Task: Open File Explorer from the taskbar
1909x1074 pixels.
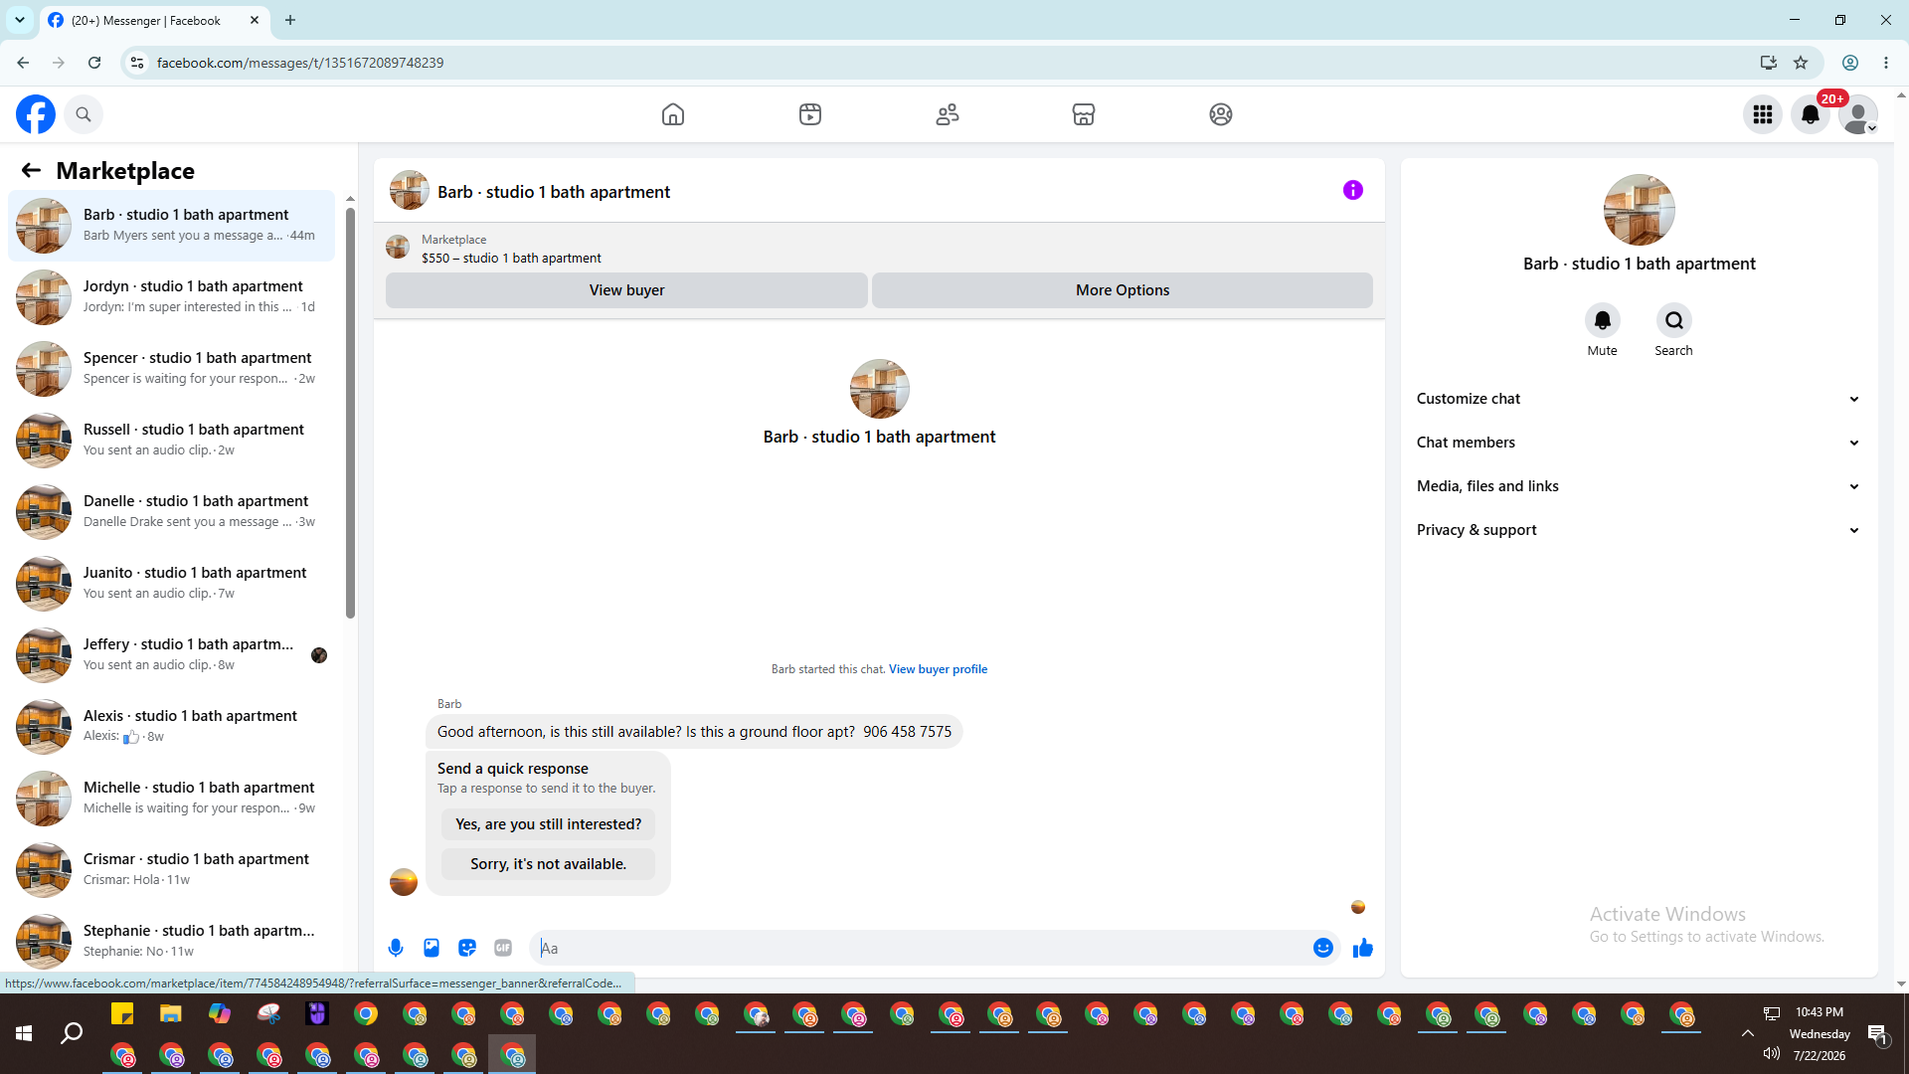Action: pyautogui.click(x=171, y=1014)
